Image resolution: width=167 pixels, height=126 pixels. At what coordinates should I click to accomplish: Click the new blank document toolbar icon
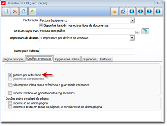[6, 11]
